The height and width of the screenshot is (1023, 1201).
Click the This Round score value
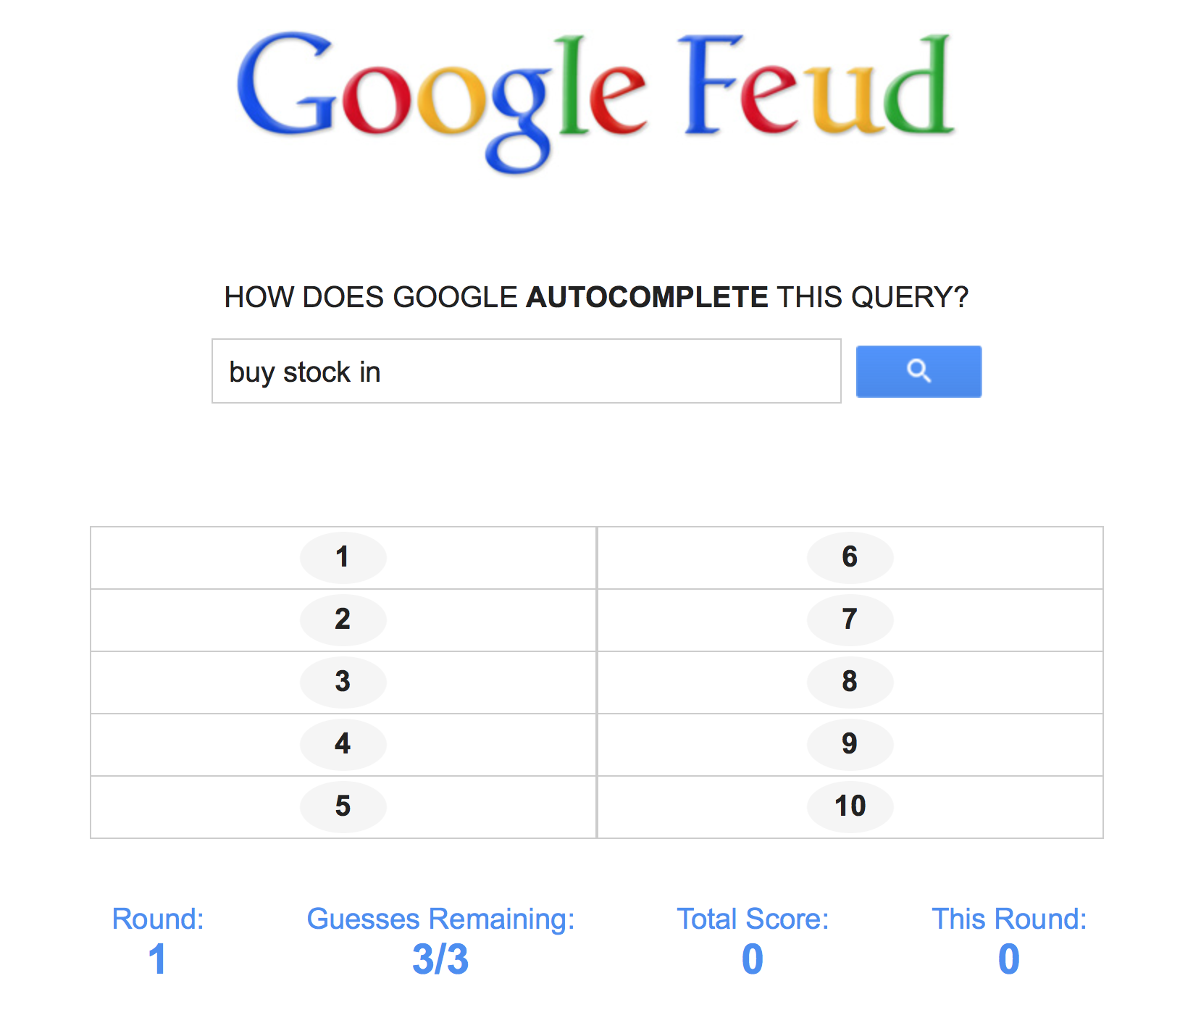point(1008,959)
